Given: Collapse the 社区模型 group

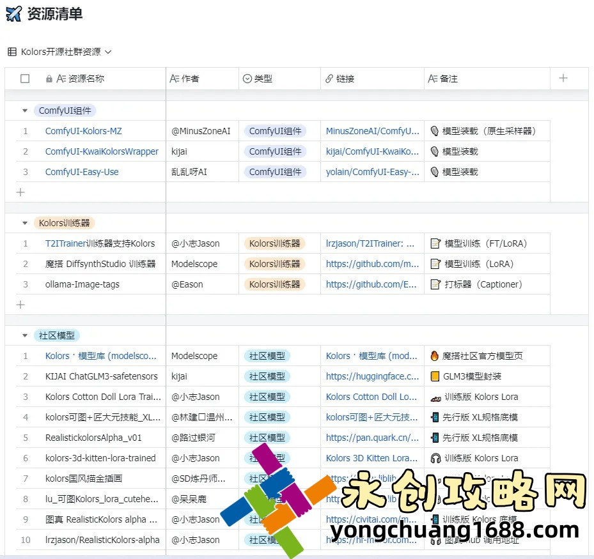Looking at the screenshot, I should click(x=25, y=335).
